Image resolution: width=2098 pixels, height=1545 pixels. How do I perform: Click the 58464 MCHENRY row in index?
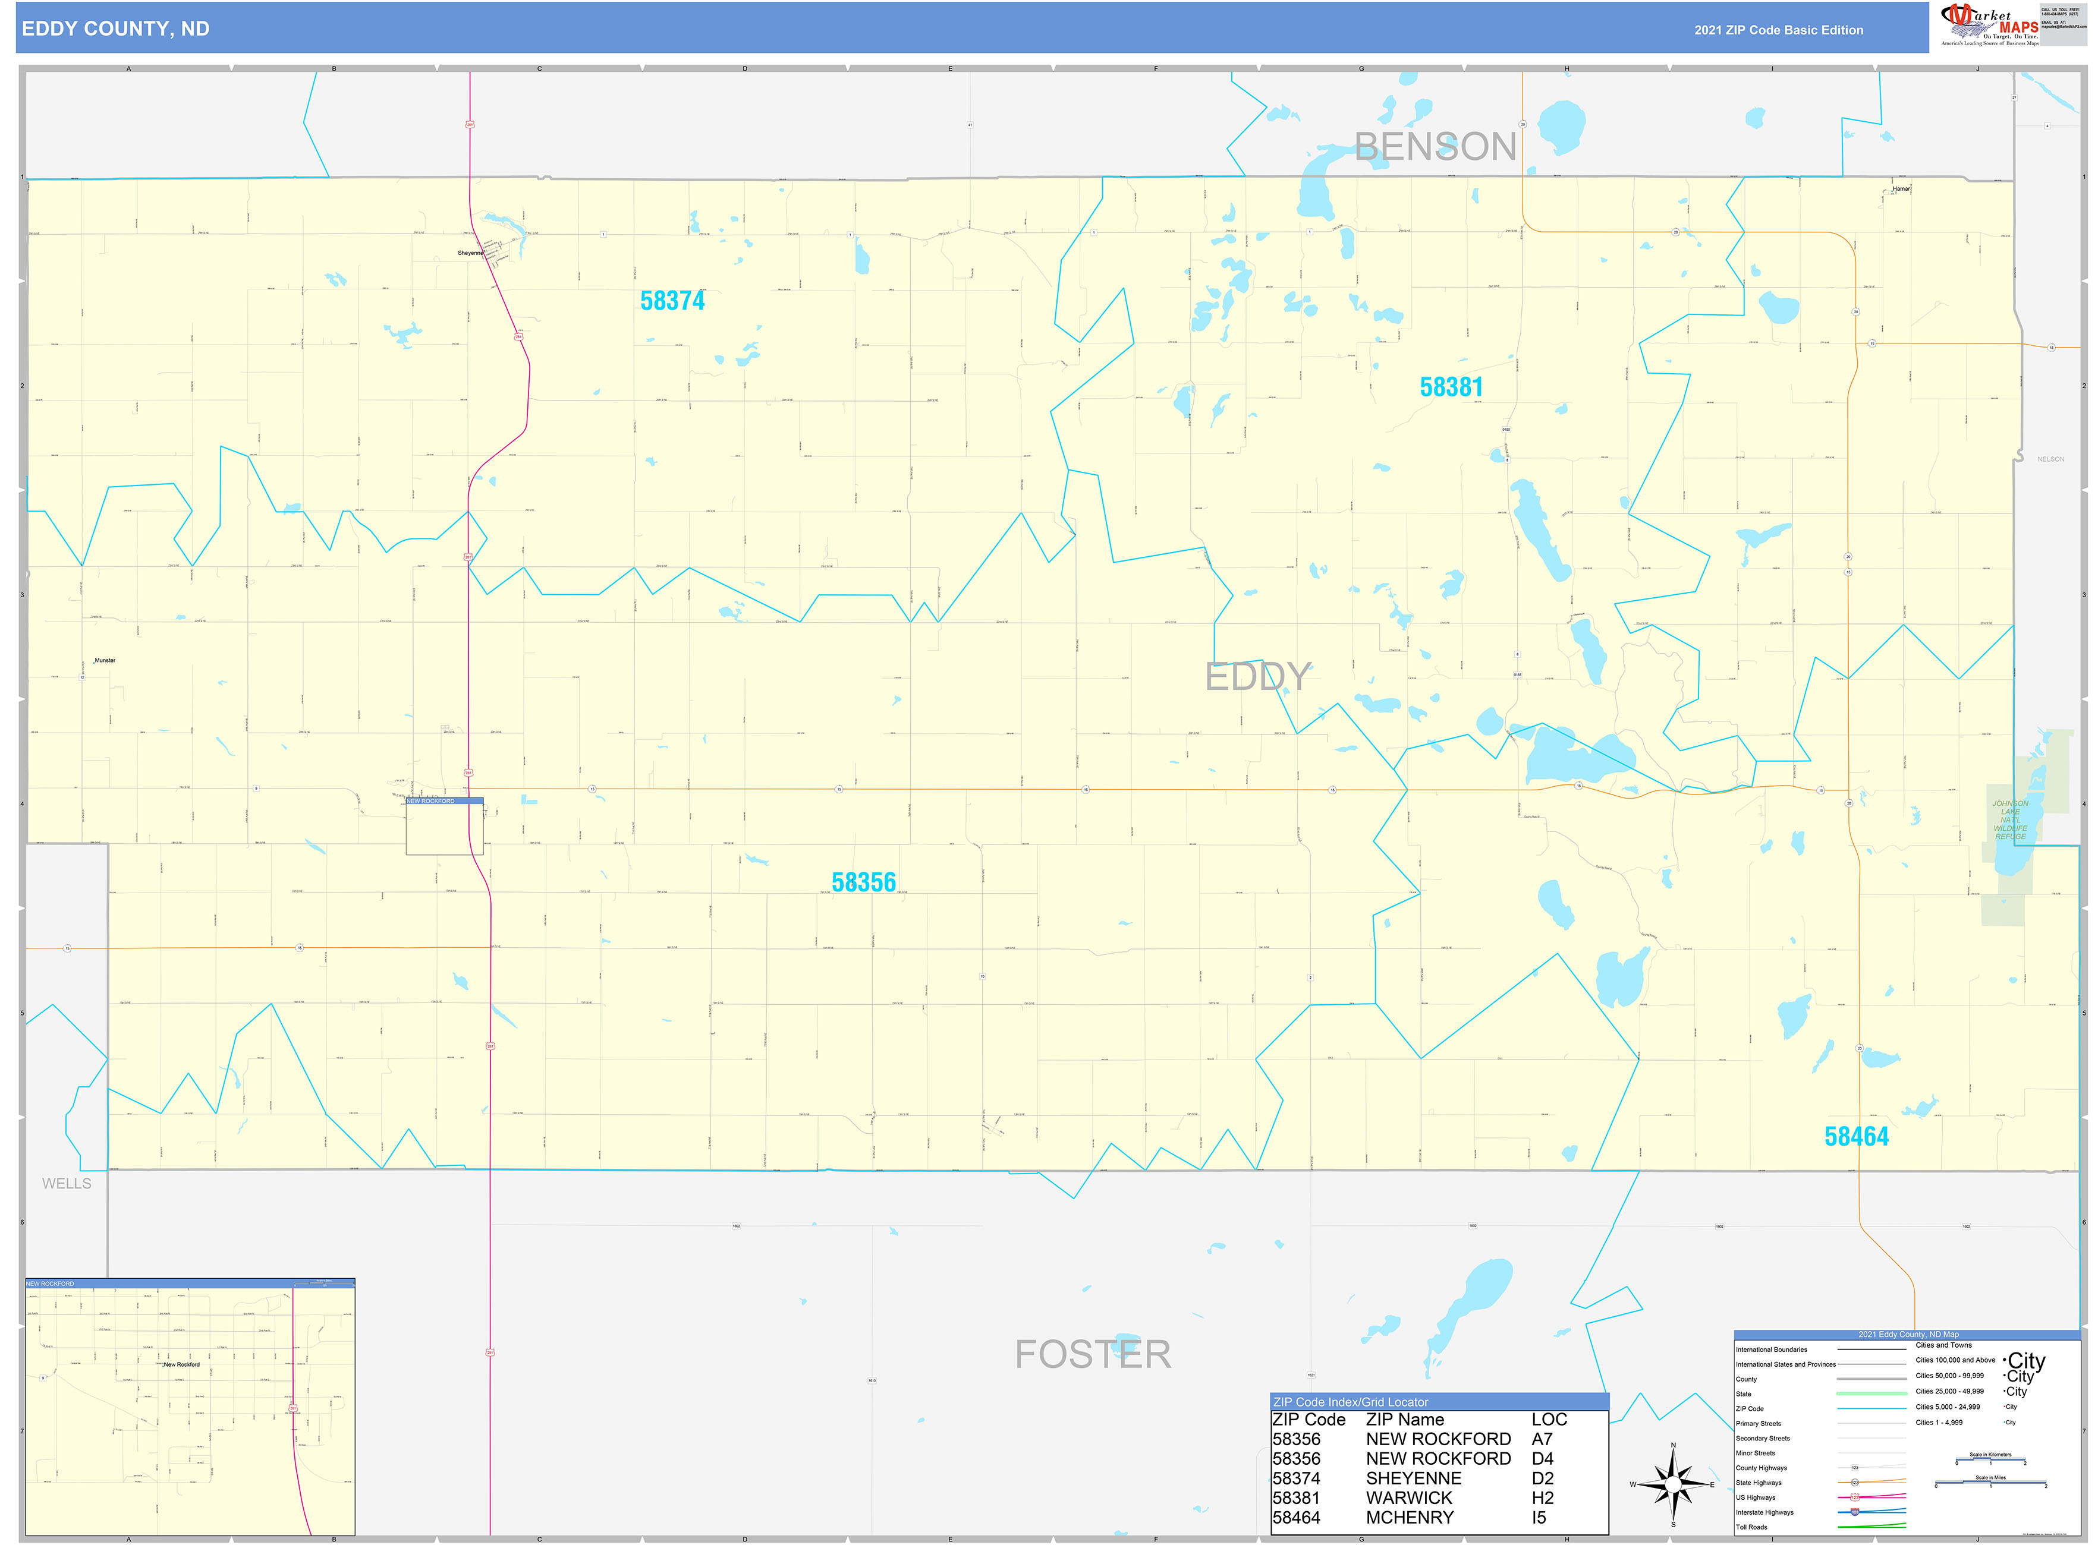pyautogui.click(x=1413, y=1518)
